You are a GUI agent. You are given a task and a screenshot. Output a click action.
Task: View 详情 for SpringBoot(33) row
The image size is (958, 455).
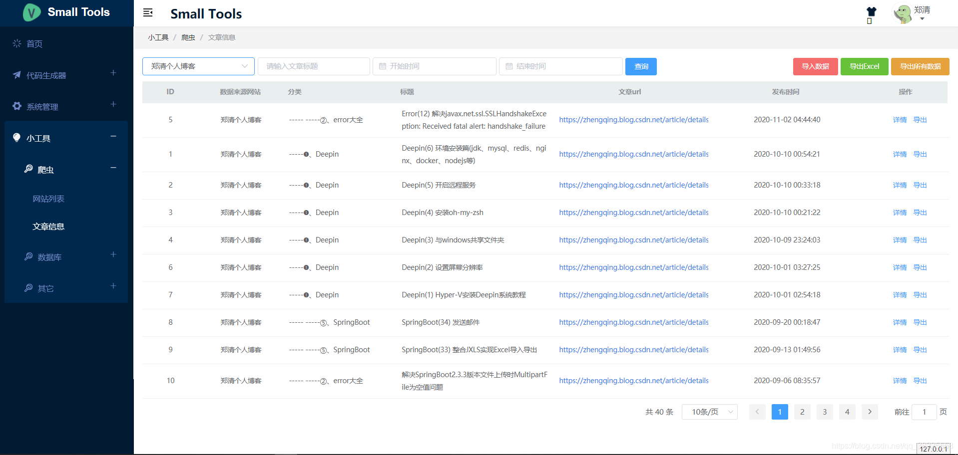(x=900, y=350)
